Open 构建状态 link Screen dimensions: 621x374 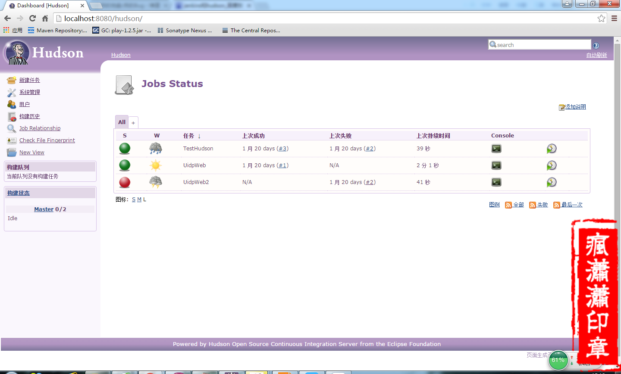pos(19,193)
